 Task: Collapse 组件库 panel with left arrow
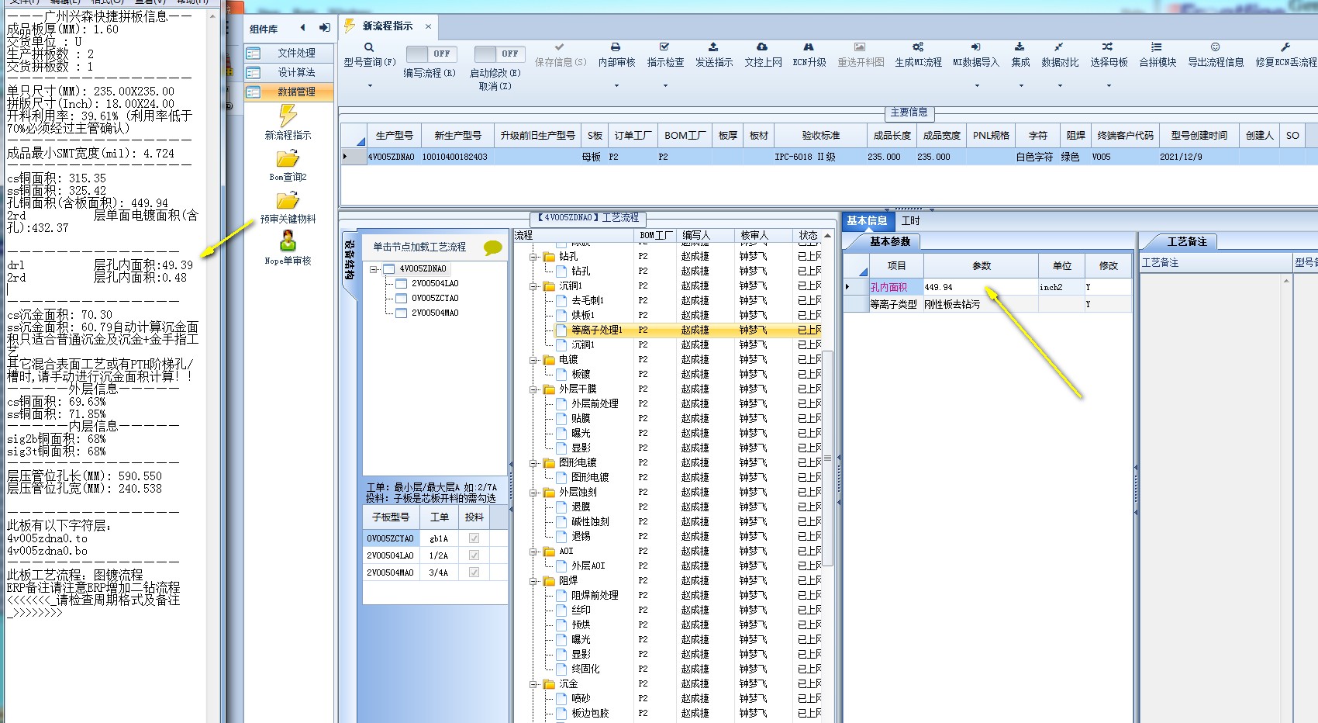coord(303,28)
